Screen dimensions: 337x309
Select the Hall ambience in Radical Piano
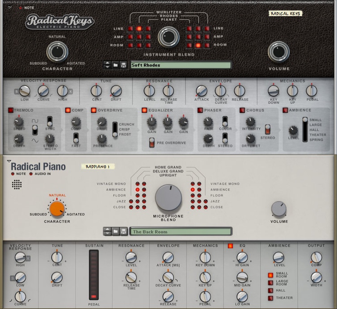pyautogui.click(x=270, y=291)
